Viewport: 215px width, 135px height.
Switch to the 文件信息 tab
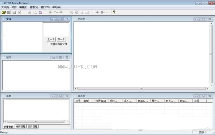(x=33, y=126)
